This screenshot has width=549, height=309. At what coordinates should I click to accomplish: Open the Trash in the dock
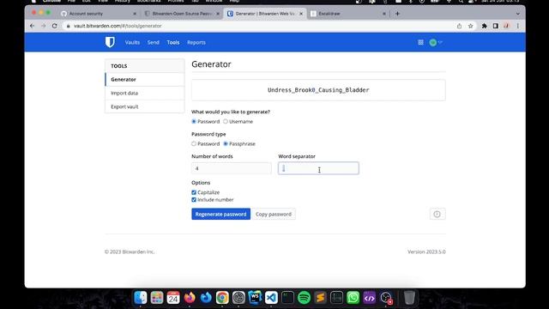tap(409, 298)
